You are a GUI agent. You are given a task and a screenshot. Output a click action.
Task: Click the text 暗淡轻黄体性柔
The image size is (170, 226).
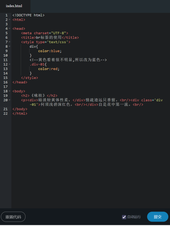pyautogui.click(x=53, y=100)
